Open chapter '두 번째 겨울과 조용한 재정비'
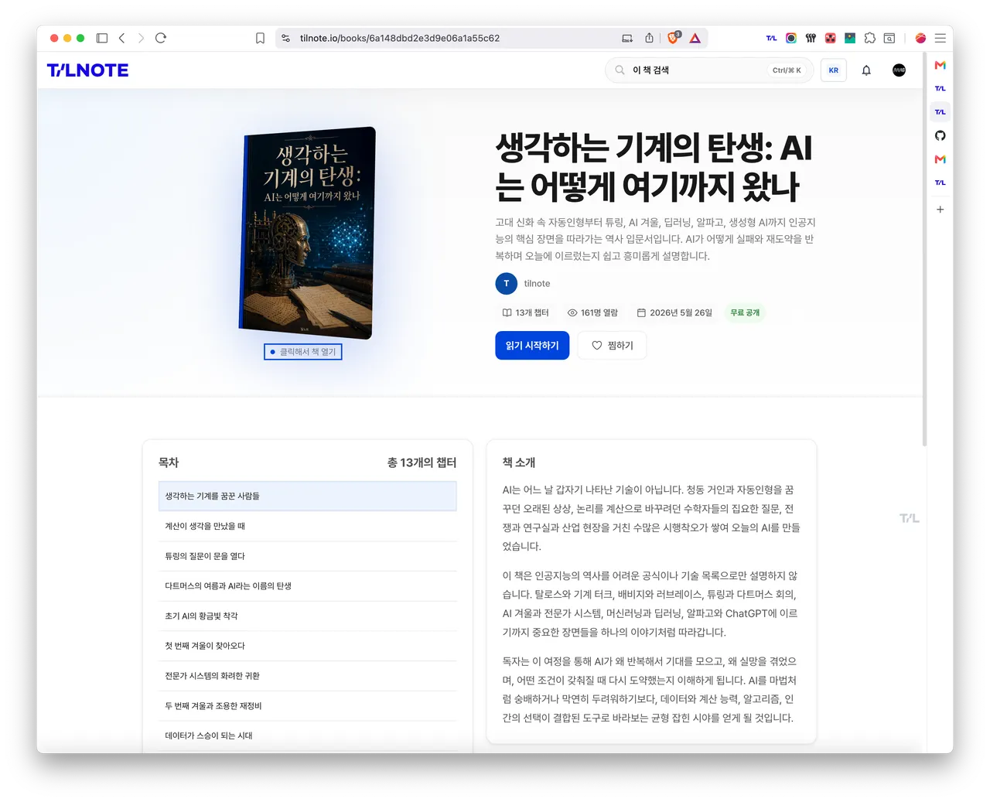The image size is (990, 802). 308,706
